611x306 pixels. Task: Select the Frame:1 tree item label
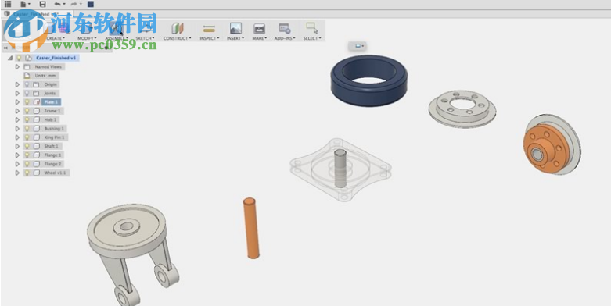(52, 111)
